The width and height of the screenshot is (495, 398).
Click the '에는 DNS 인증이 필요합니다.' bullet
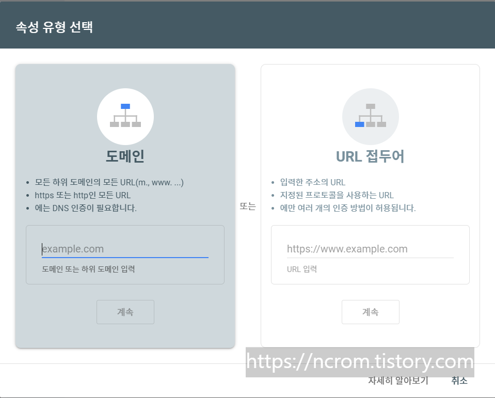(86, 209)
